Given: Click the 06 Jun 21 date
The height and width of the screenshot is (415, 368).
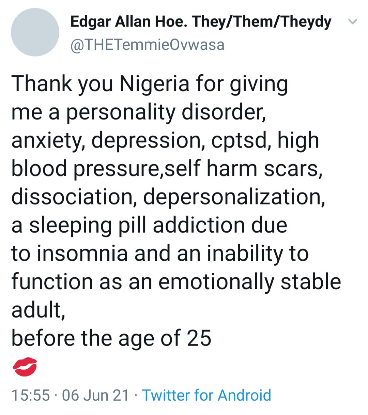Looking at the screenshot, I should coord(96,395).
